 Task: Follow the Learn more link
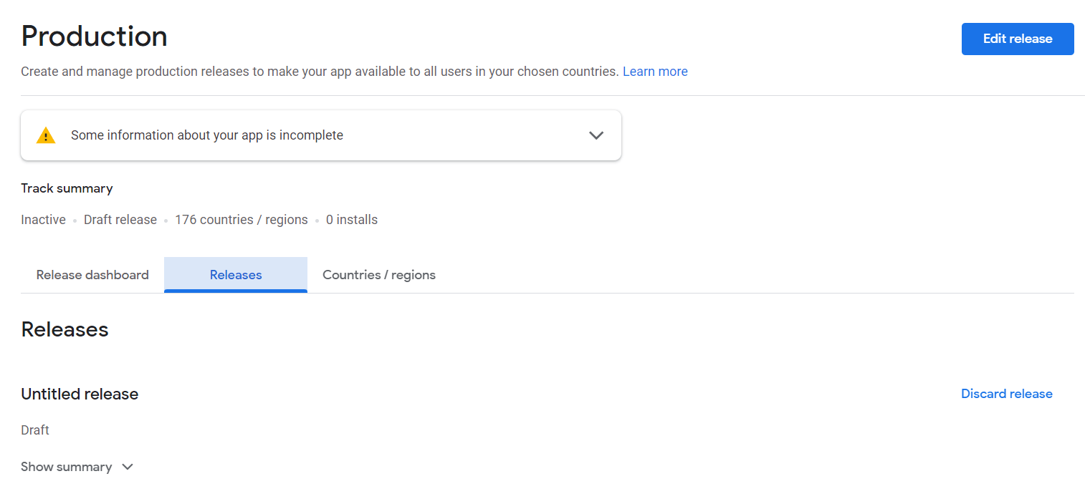tap(655, 72)
